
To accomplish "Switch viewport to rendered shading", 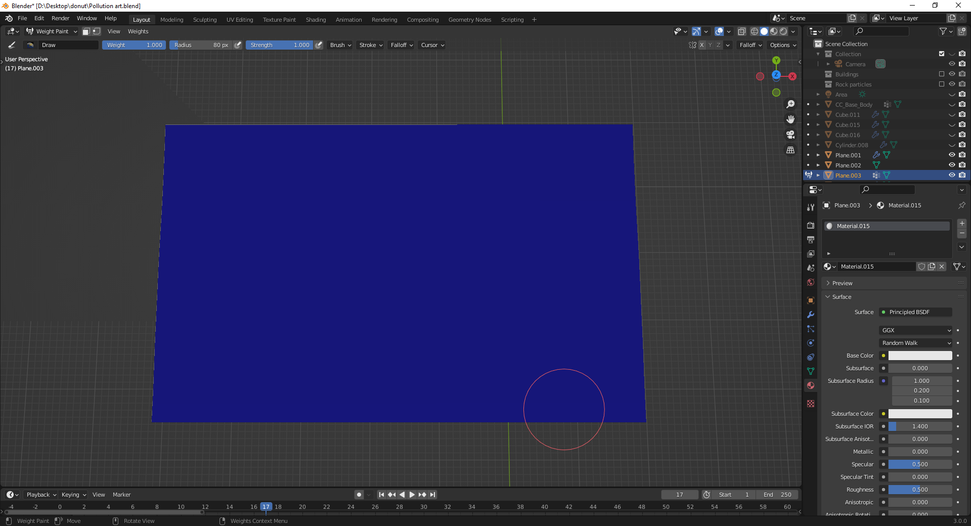I will (783, 31).
